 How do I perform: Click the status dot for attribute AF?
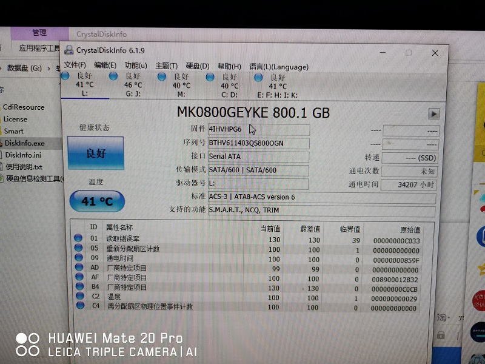(x=79, y=277)
